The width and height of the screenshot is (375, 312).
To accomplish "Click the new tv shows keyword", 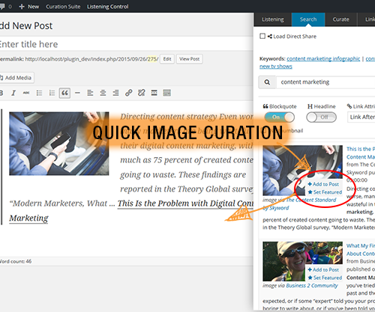I will tap(276, 67).
